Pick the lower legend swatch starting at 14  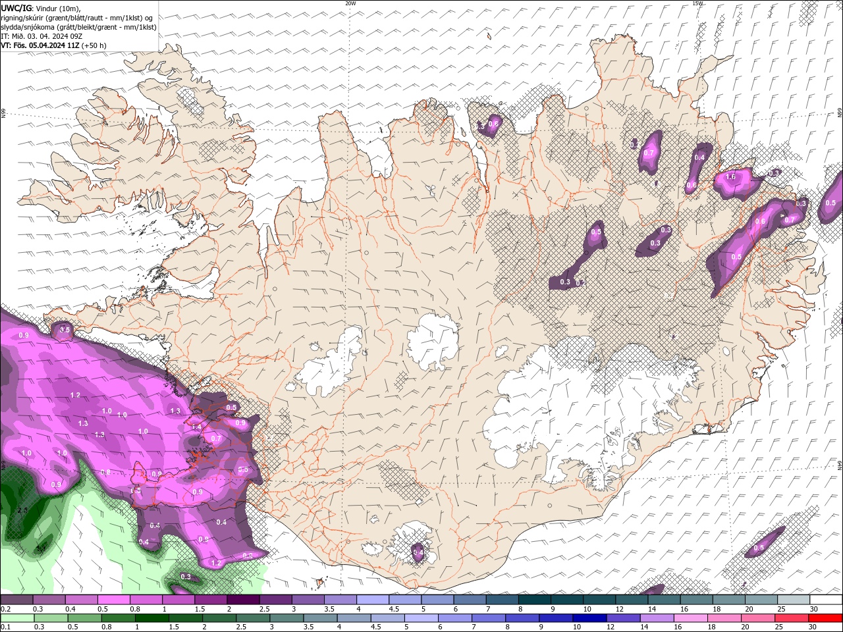[x=657, y=618]
